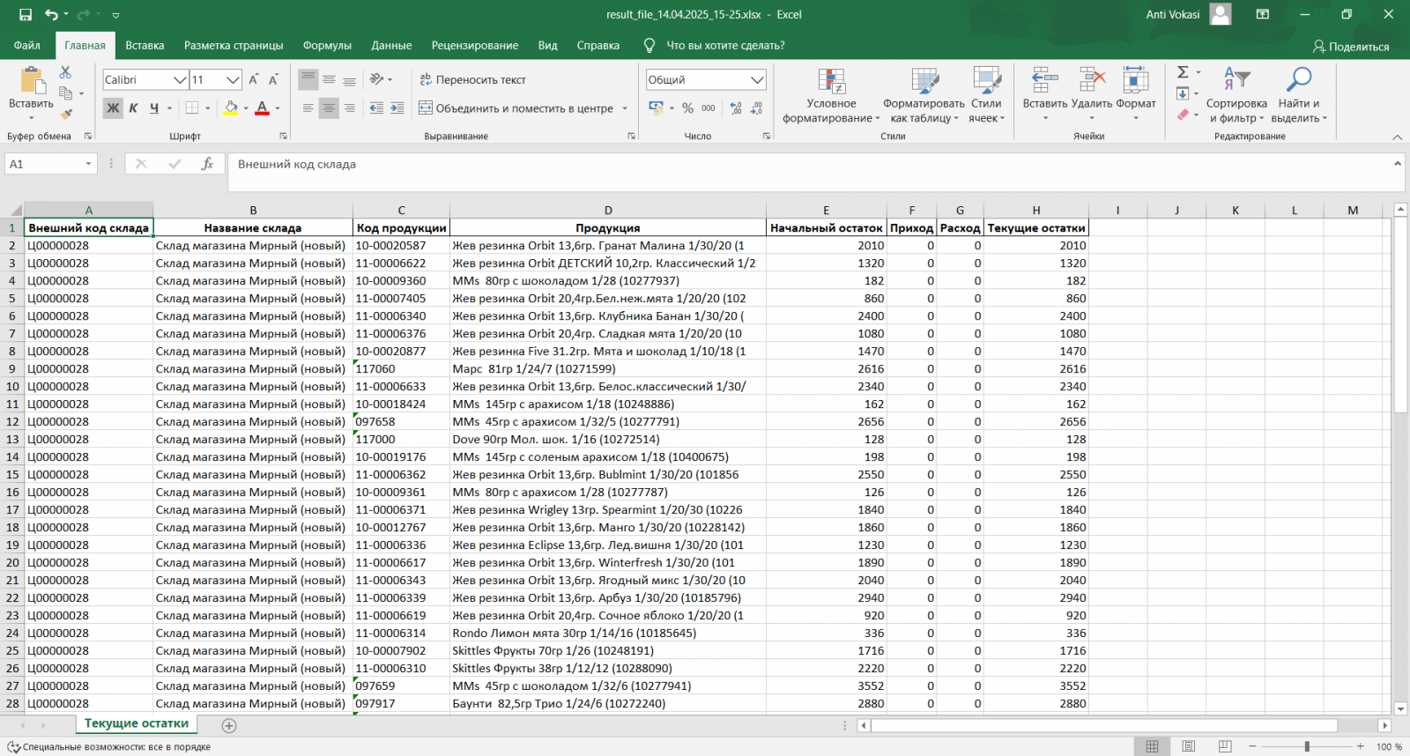Expand the Name Box dropdown arrow
This screenshot has width=1410, height=756.
tap(88, 164)
